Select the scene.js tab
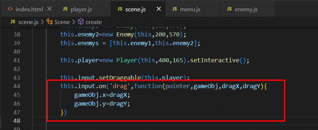The height and width of the screenshot is (130, 318). [x=138, y=9]
